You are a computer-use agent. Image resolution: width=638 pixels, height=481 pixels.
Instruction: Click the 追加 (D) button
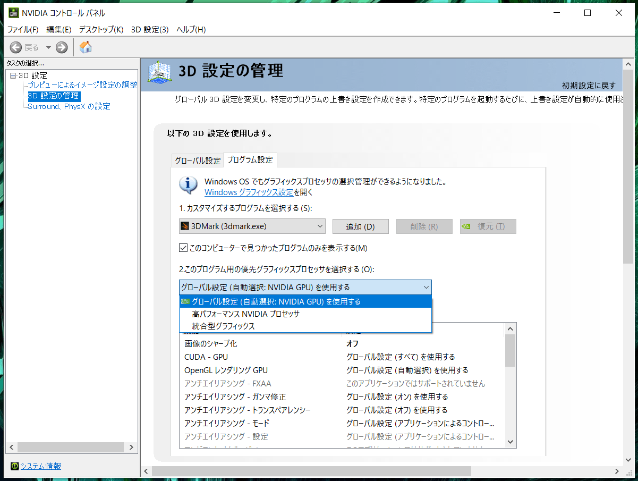pos(361,226)
